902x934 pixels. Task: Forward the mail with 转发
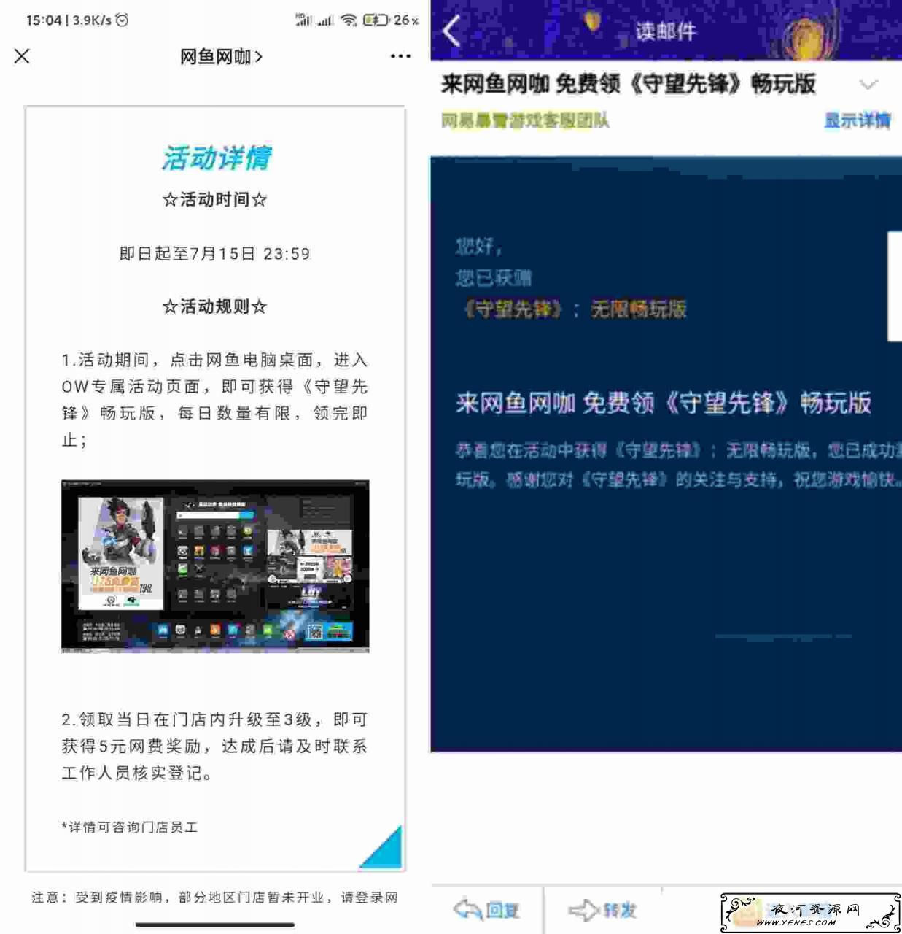[x=602, y=910]
